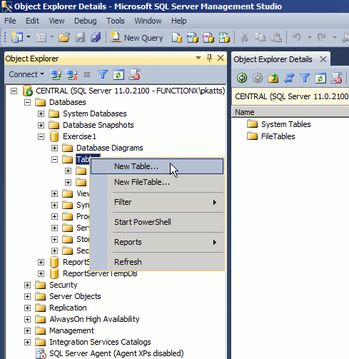
Task: Open the Debug menu
Action: pos(86,21)
